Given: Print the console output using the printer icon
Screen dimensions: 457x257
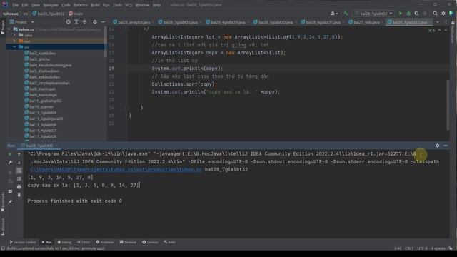Looking at the screenshot, I should 19,187.
